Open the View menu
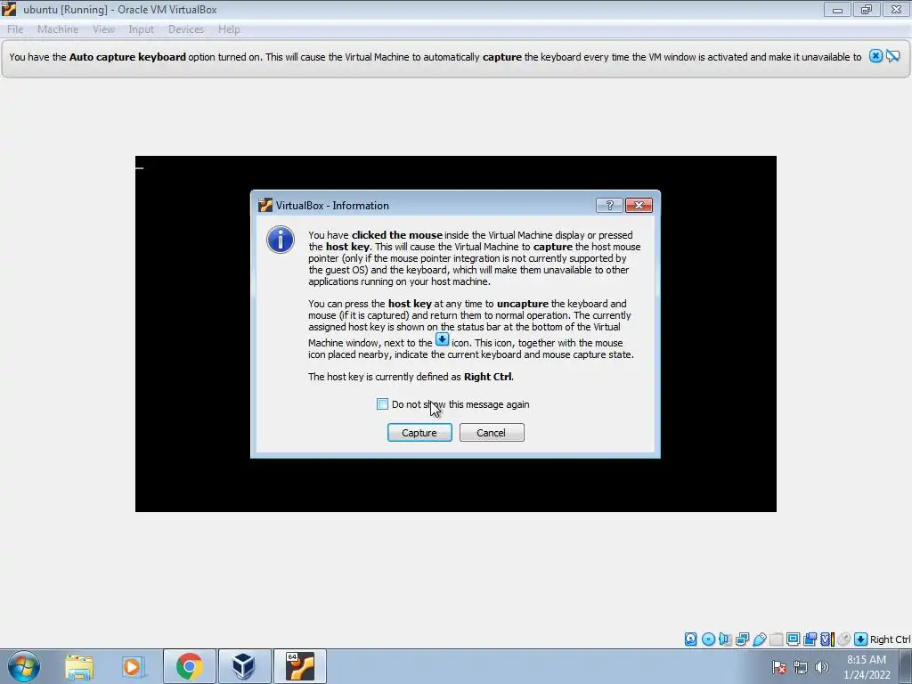Viewport: 912px width, 684px height. [103, 29]
